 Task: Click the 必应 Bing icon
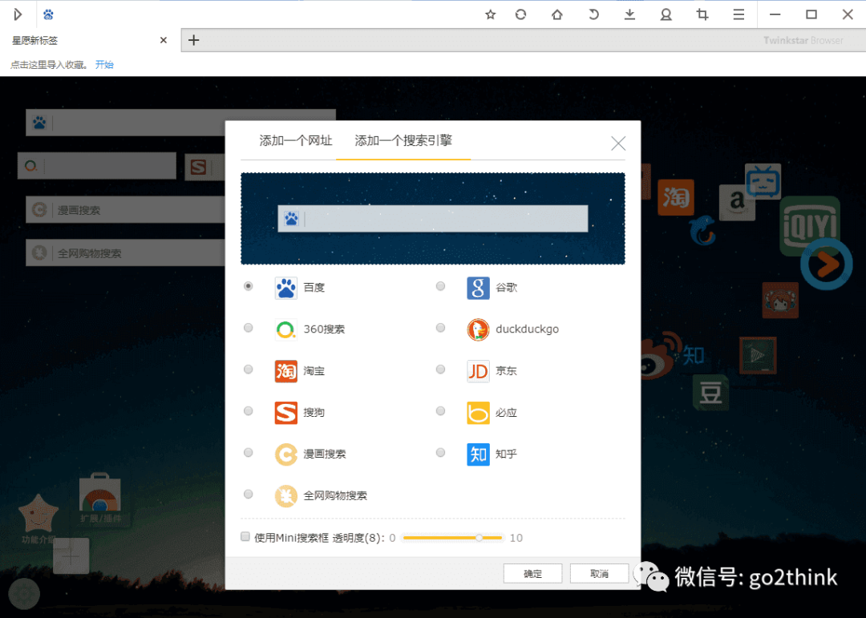(478, 413)
